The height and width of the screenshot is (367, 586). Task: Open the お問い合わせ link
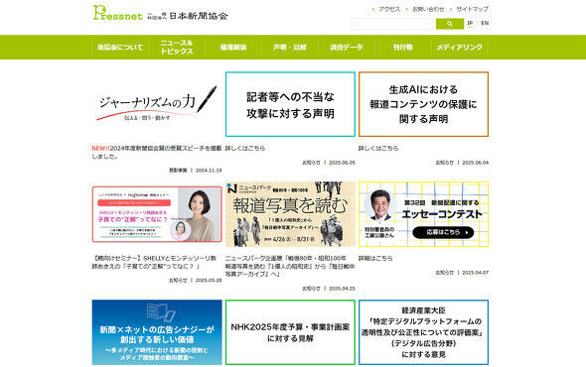pos(428,9)
